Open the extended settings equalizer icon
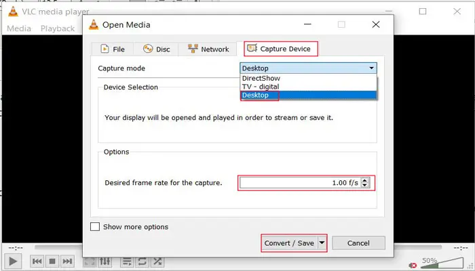The image size is (475, 271). point(105,261)
